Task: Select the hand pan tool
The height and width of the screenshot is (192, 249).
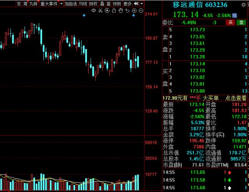Action: point(121,10)
